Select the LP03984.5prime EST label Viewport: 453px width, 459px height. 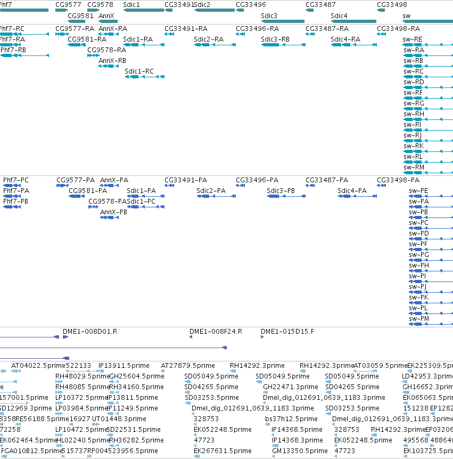(x=82, y=408)
